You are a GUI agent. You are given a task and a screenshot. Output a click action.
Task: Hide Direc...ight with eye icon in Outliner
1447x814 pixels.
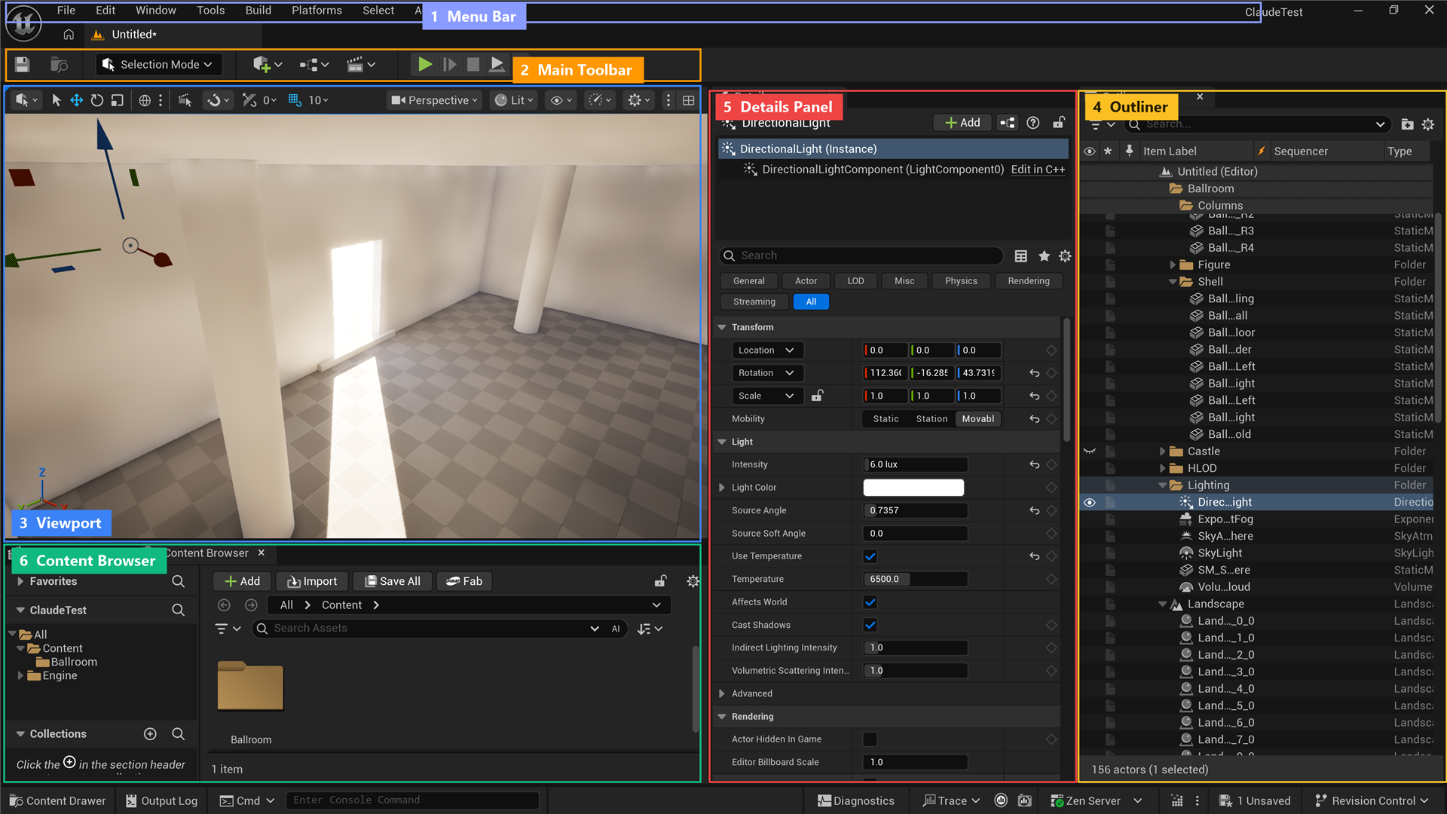click(1090, 503)
